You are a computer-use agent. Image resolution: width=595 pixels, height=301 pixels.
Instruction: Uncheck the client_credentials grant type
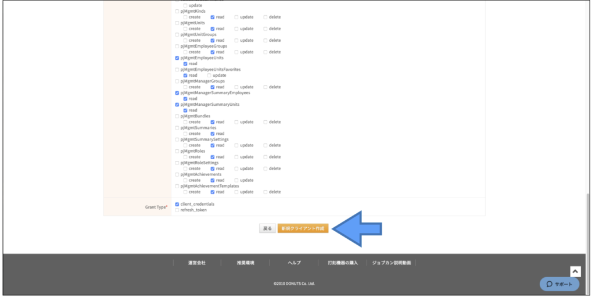pyautogui.click(x=177, y=204)
